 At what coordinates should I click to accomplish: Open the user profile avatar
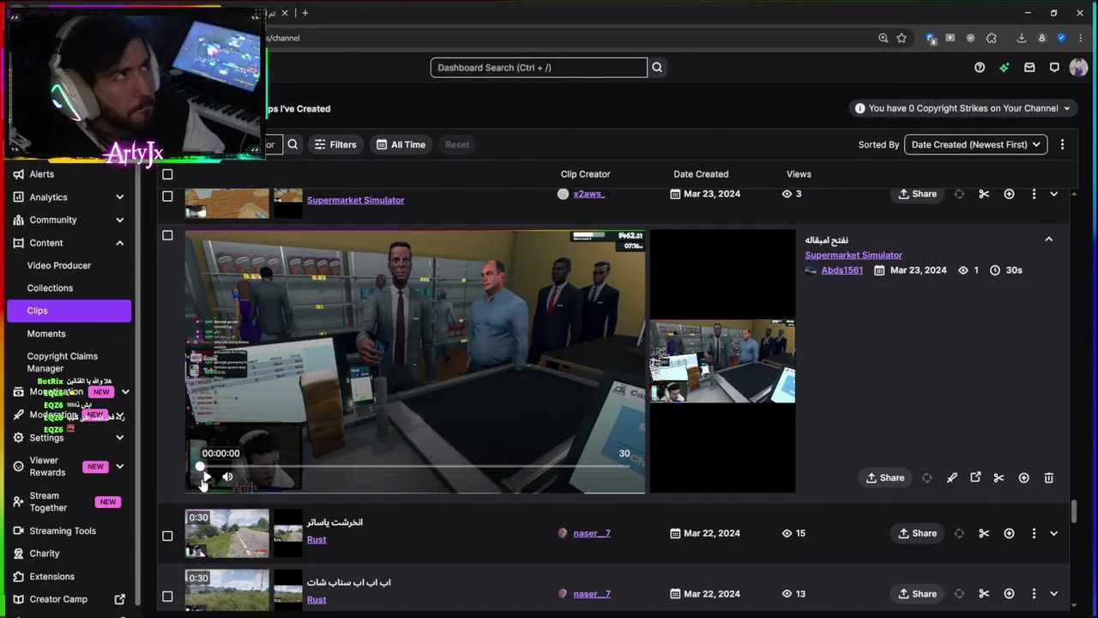click(1078, 68)
